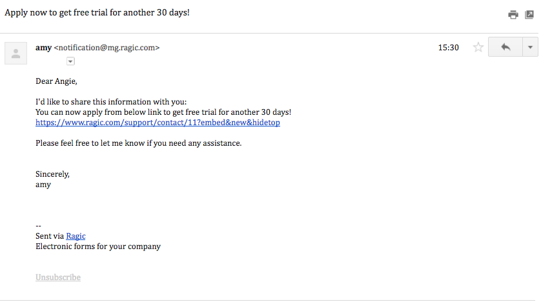Open the ragic.com support contact link

coord(158,123)
